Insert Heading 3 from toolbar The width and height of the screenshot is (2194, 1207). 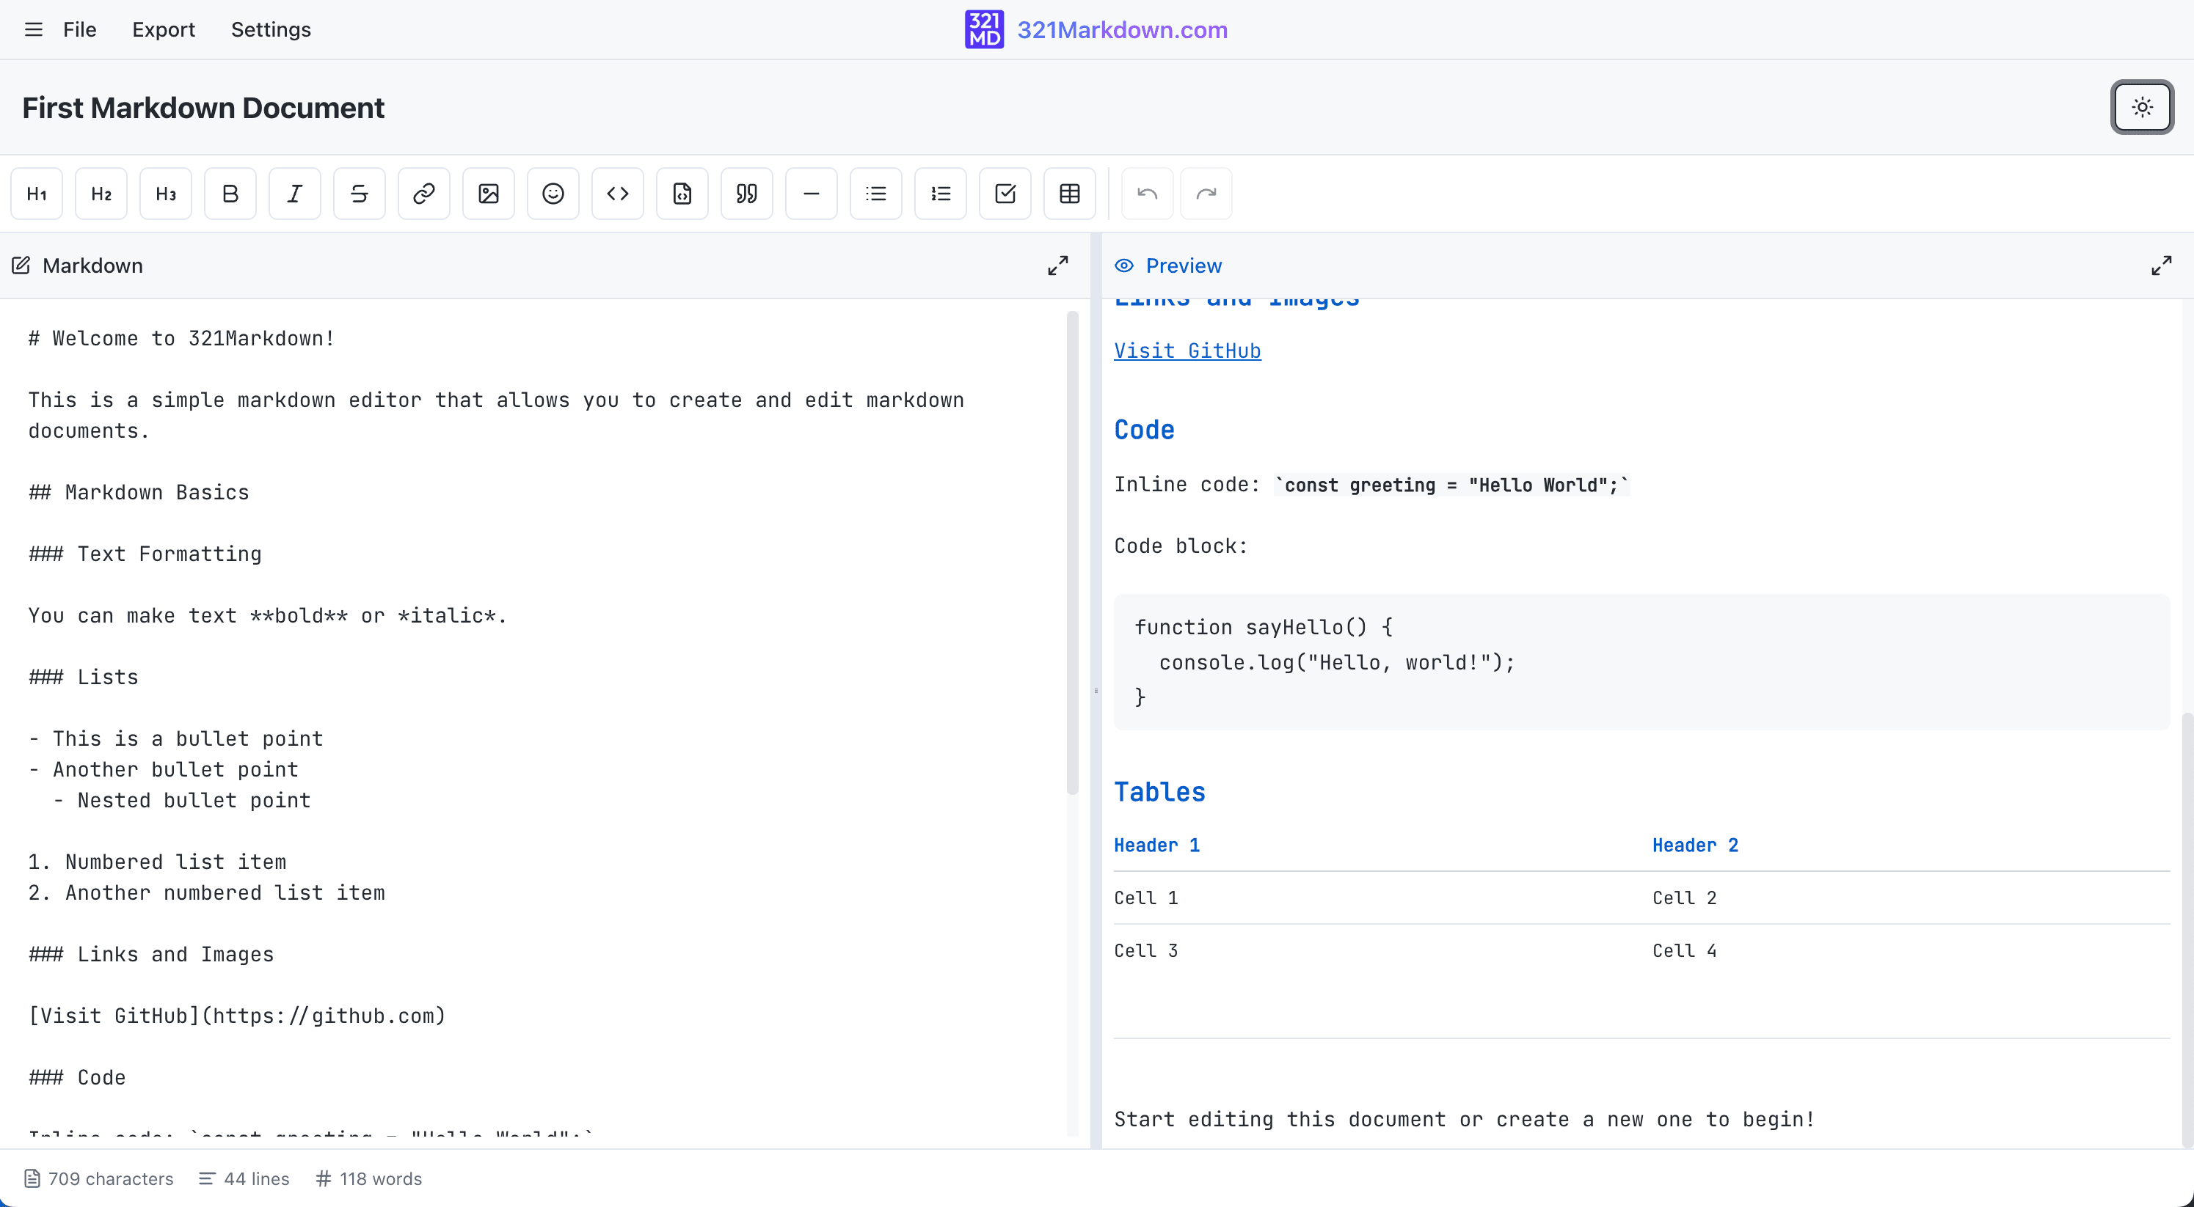(166, 194)
